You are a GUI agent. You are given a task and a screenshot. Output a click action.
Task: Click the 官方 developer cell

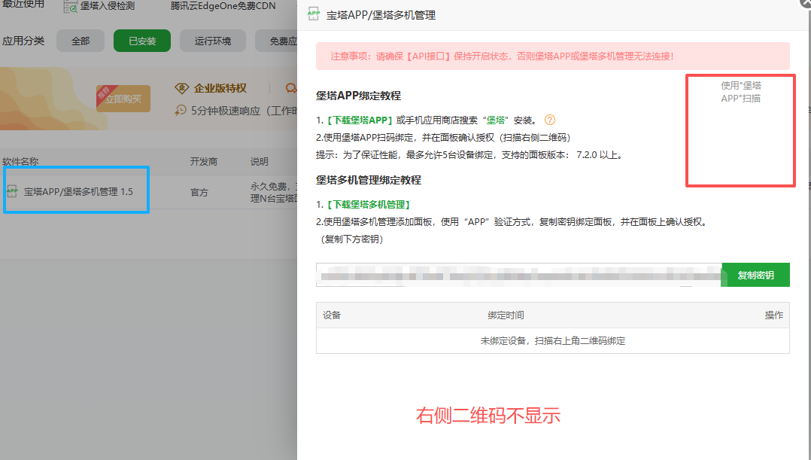(199, 192)
